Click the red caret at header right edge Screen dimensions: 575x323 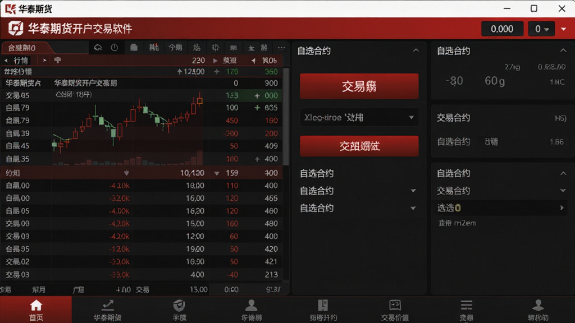coord(564,29)
